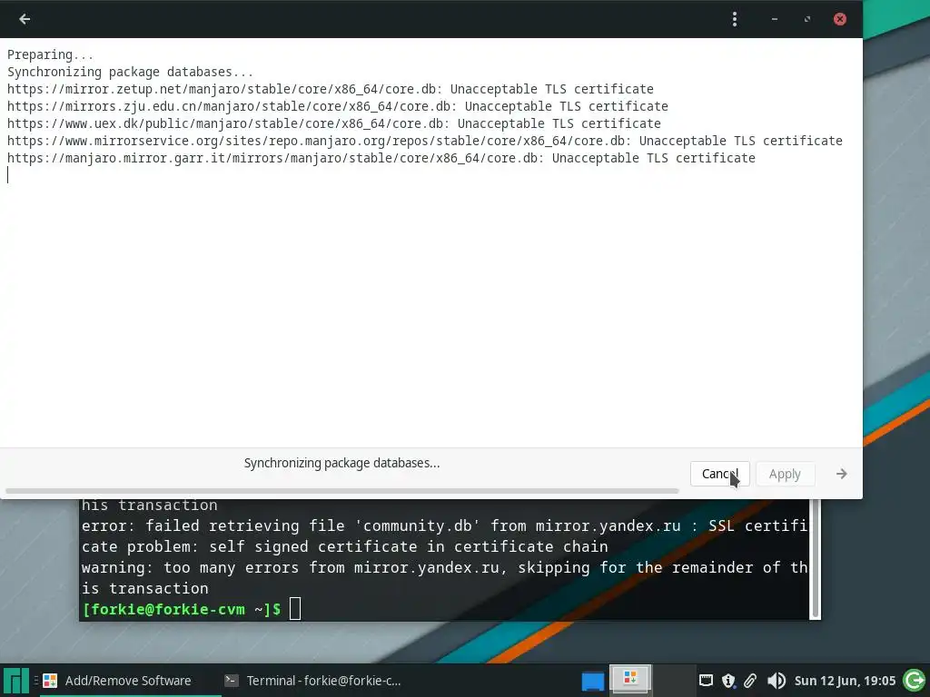This screenshot has width=930, height=697.
Task: Click the yandex 'too many errors' warning in the terminal
Action: pyautogui.click(x=444, y=578)
